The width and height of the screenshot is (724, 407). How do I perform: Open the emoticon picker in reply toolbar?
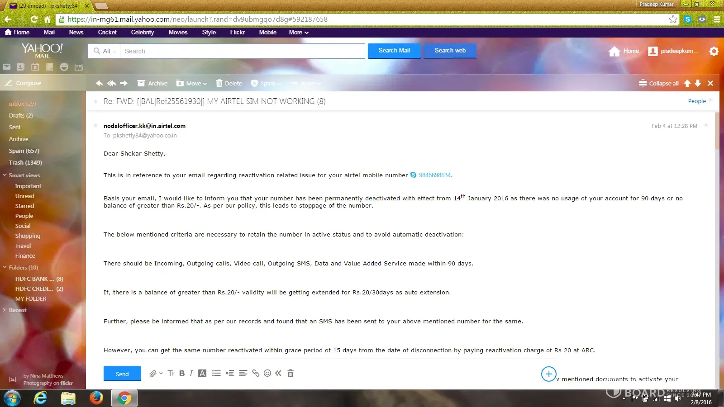pyautogui.click(x=267, y=374)
